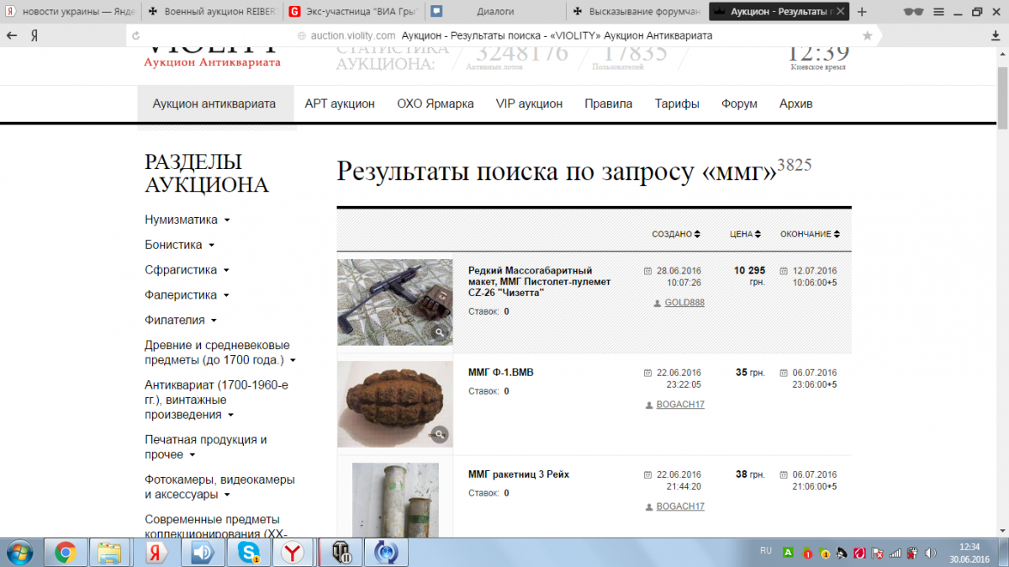
Task: Open the Тарифы menu item
Action: coord(677,104)
